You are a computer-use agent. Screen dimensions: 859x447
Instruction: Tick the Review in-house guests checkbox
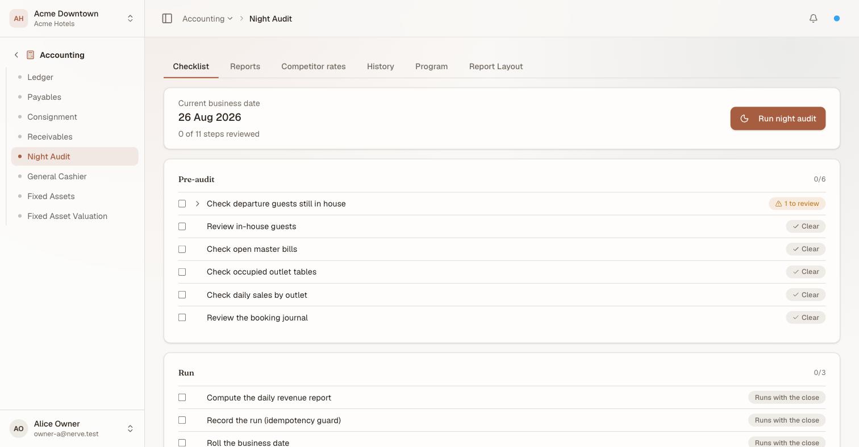coord(182,226)
